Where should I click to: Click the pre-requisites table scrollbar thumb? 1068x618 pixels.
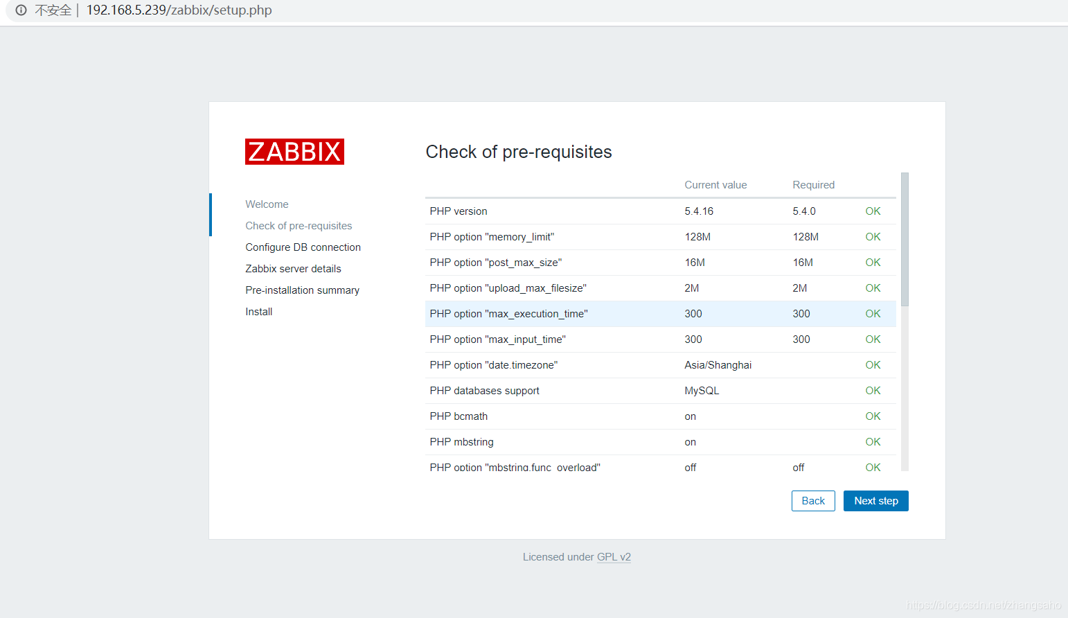[x=905, y=239]
